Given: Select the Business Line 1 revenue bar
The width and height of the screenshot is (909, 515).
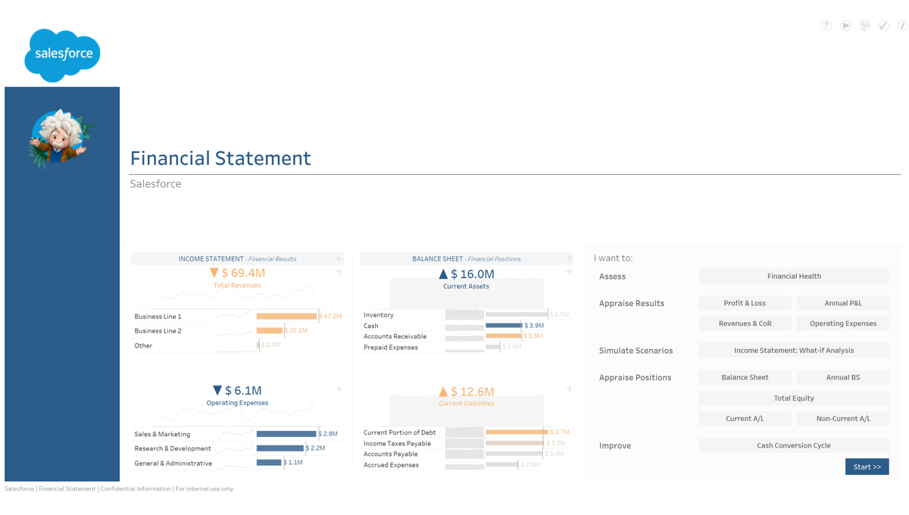Looking at the screenshot, I should point(286,317).
